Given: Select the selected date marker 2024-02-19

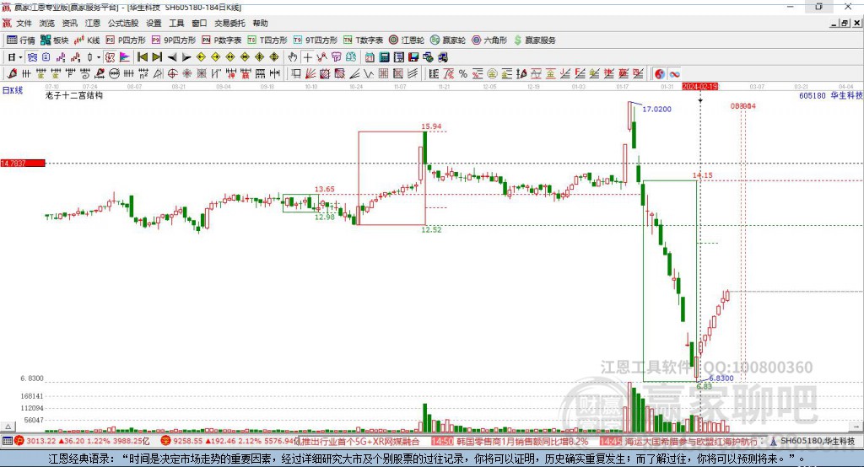Looking at the screenshot, I should coord(699,87).
